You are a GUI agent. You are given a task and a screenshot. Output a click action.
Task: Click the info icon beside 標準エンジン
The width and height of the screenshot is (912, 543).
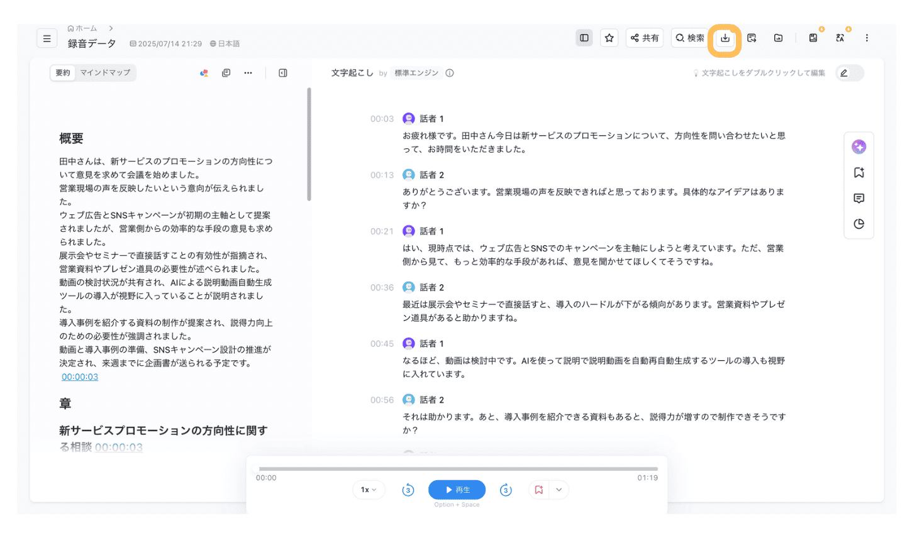(450, 73)
